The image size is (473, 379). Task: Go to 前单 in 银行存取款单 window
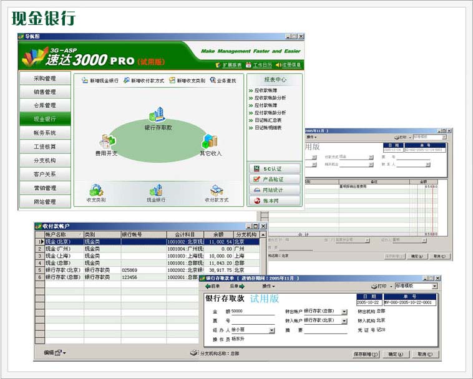[x=213, y=286]
